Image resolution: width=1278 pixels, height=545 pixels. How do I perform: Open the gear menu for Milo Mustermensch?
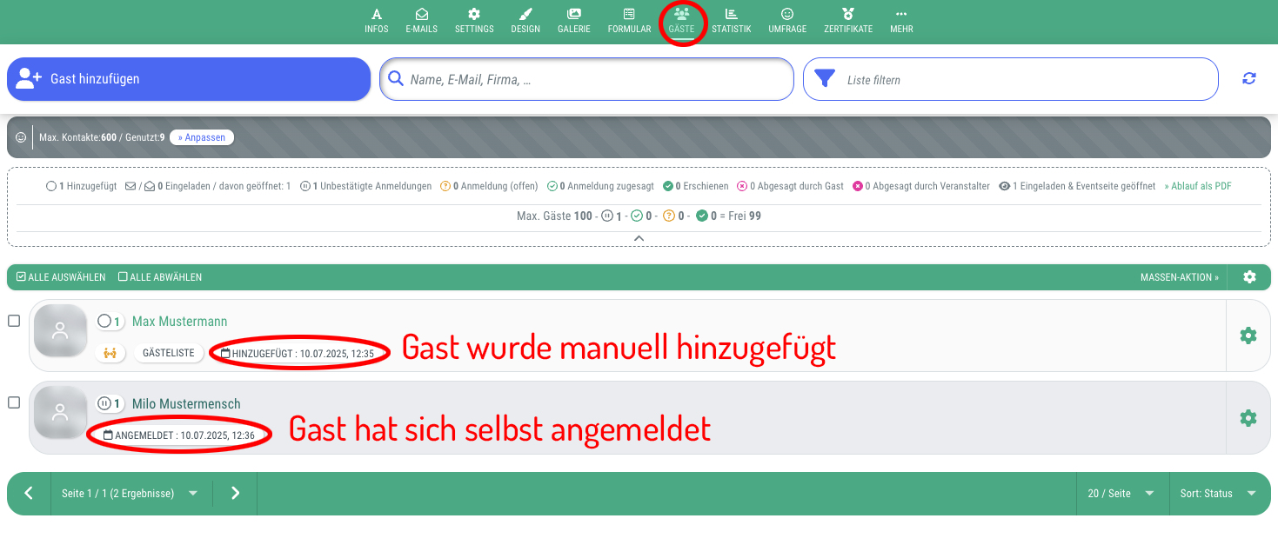click(1248, 418)
